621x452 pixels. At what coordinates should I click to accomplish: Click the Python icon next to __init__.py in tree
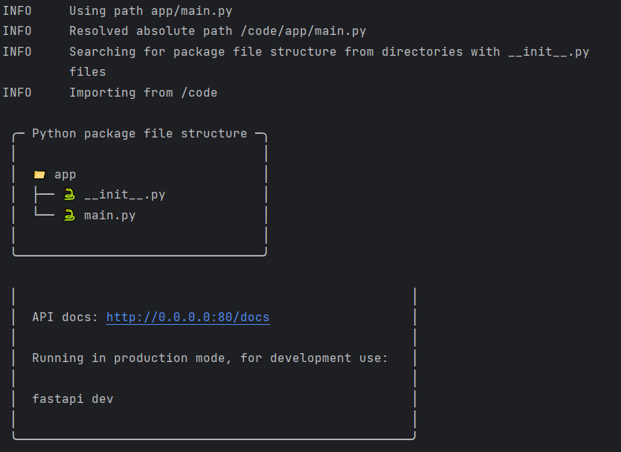pyautogui.click(x=69, y=195)
